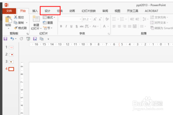Screen dimensions: 173x115
Task: Switch to the ACROBAT tab
Action: (x=151, y=11)
